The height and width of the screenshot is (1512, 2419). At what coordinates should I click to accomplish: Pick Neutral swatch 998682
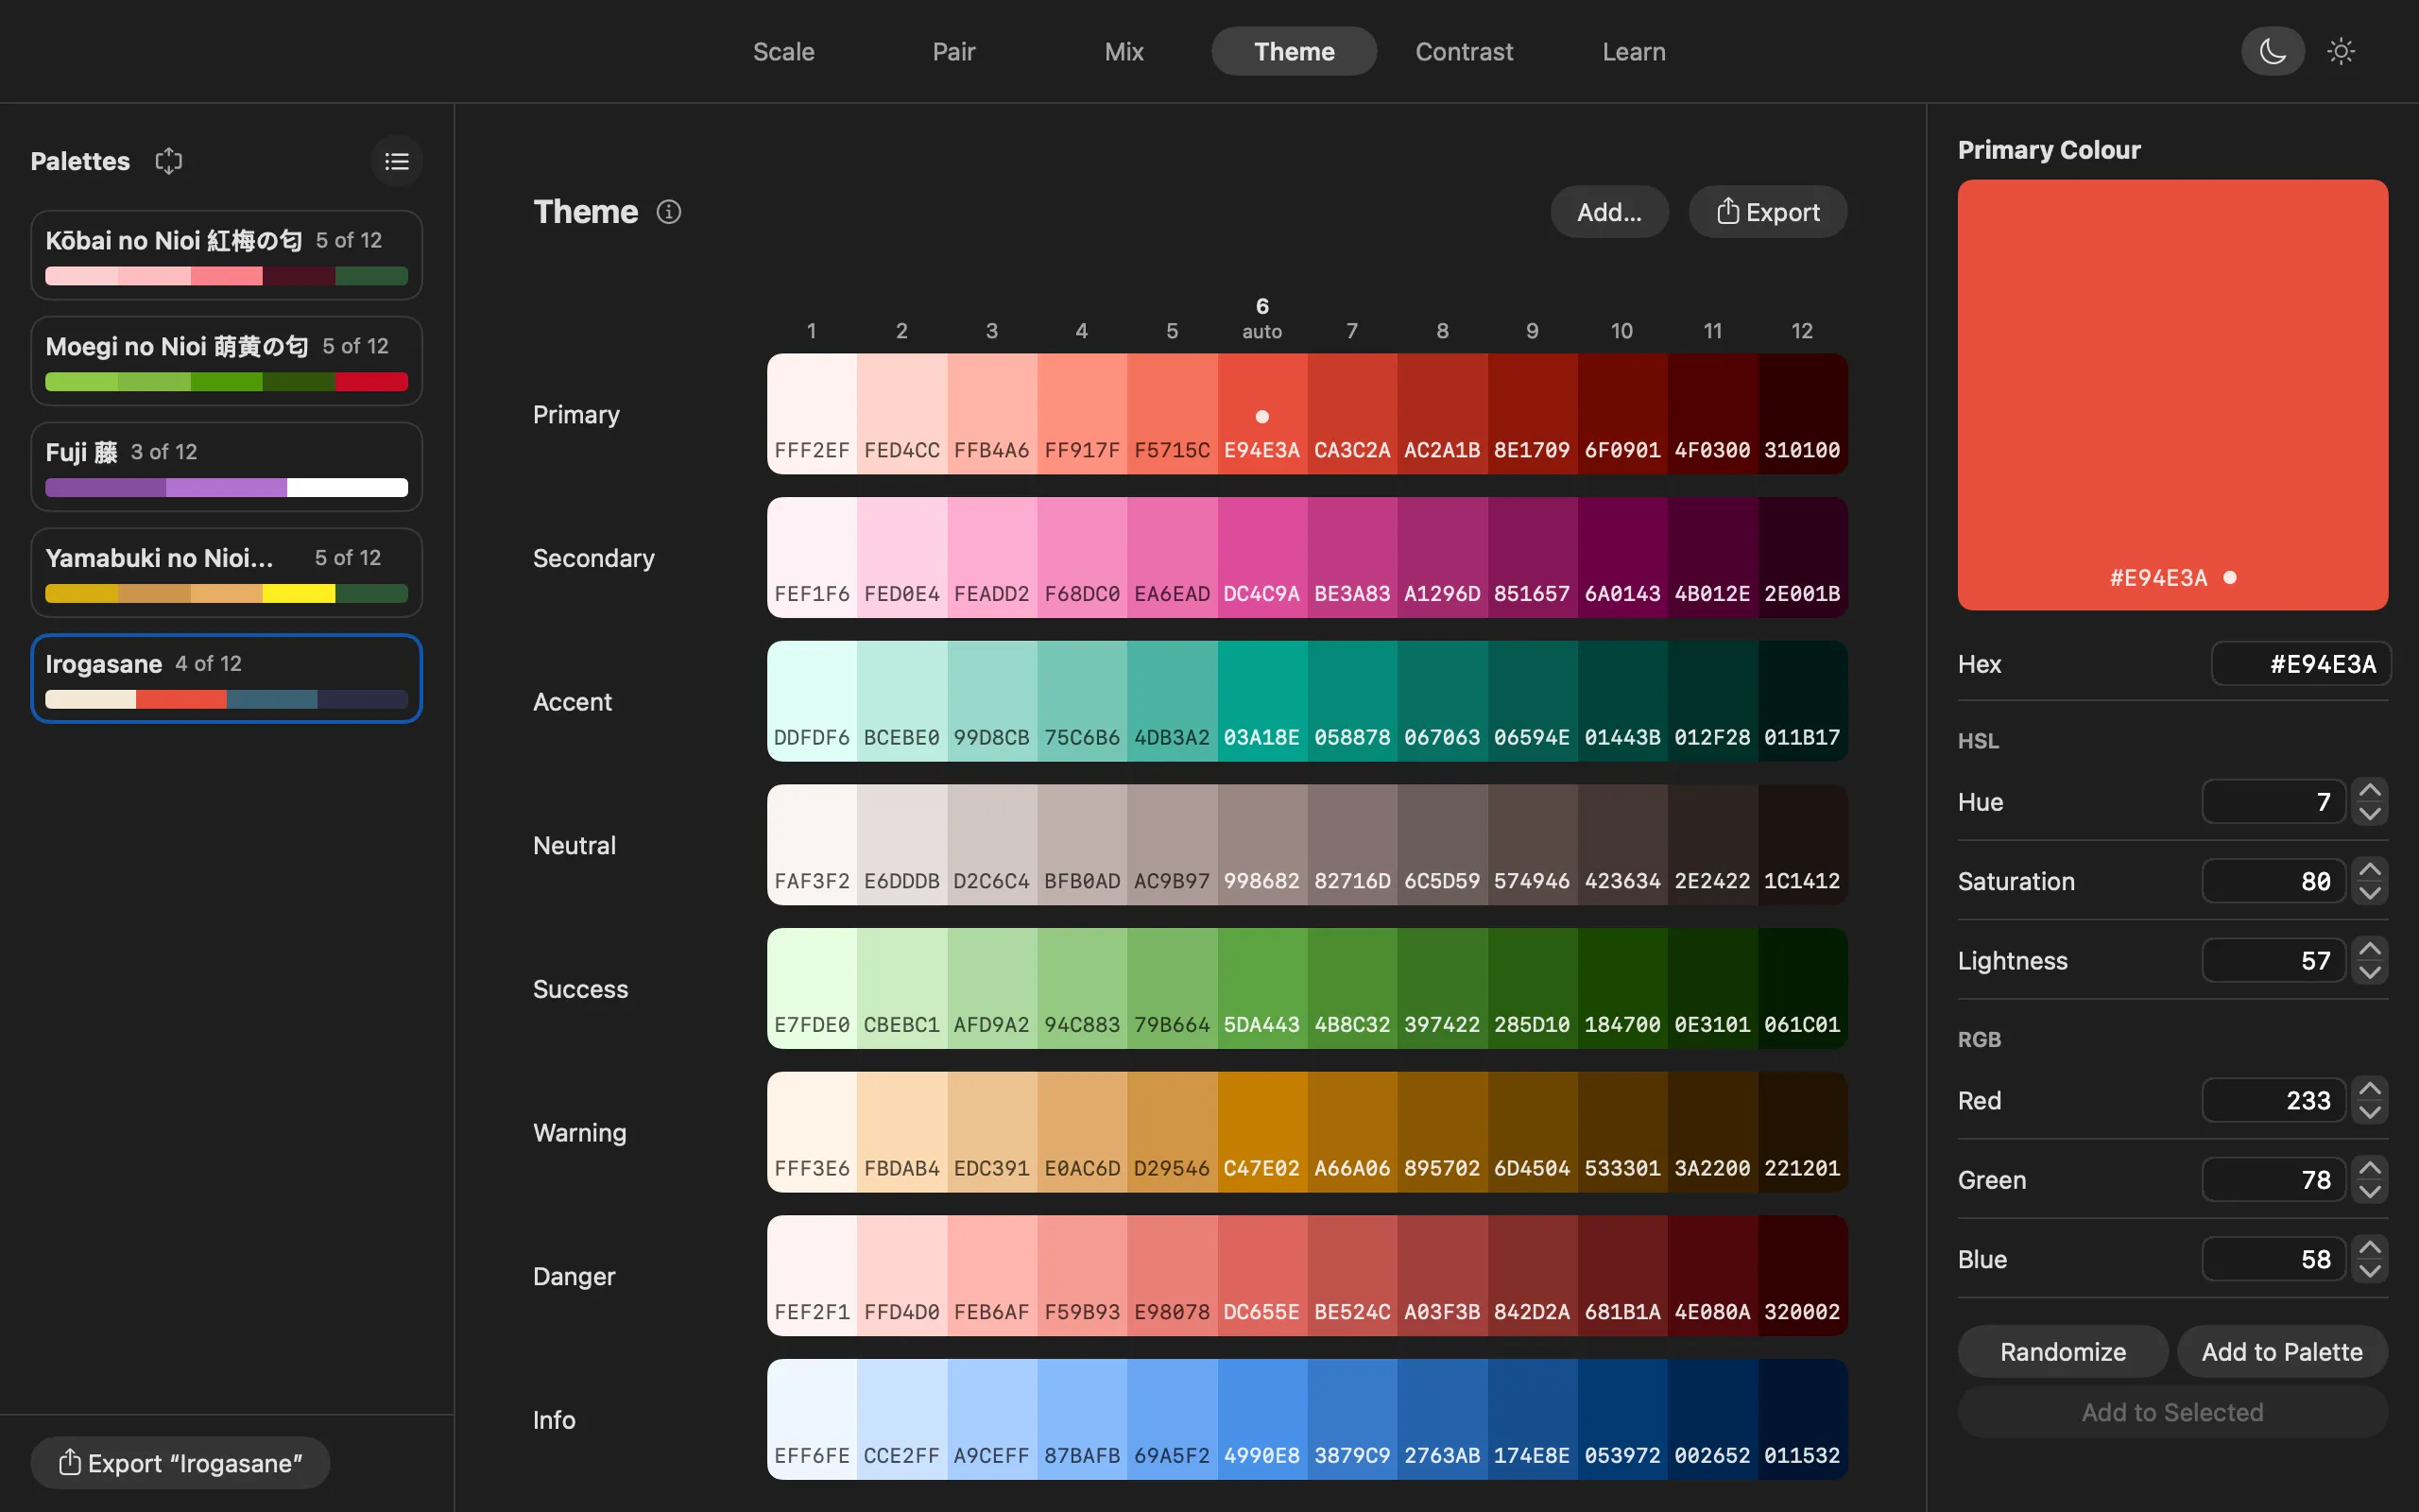tap(1261, 845)
